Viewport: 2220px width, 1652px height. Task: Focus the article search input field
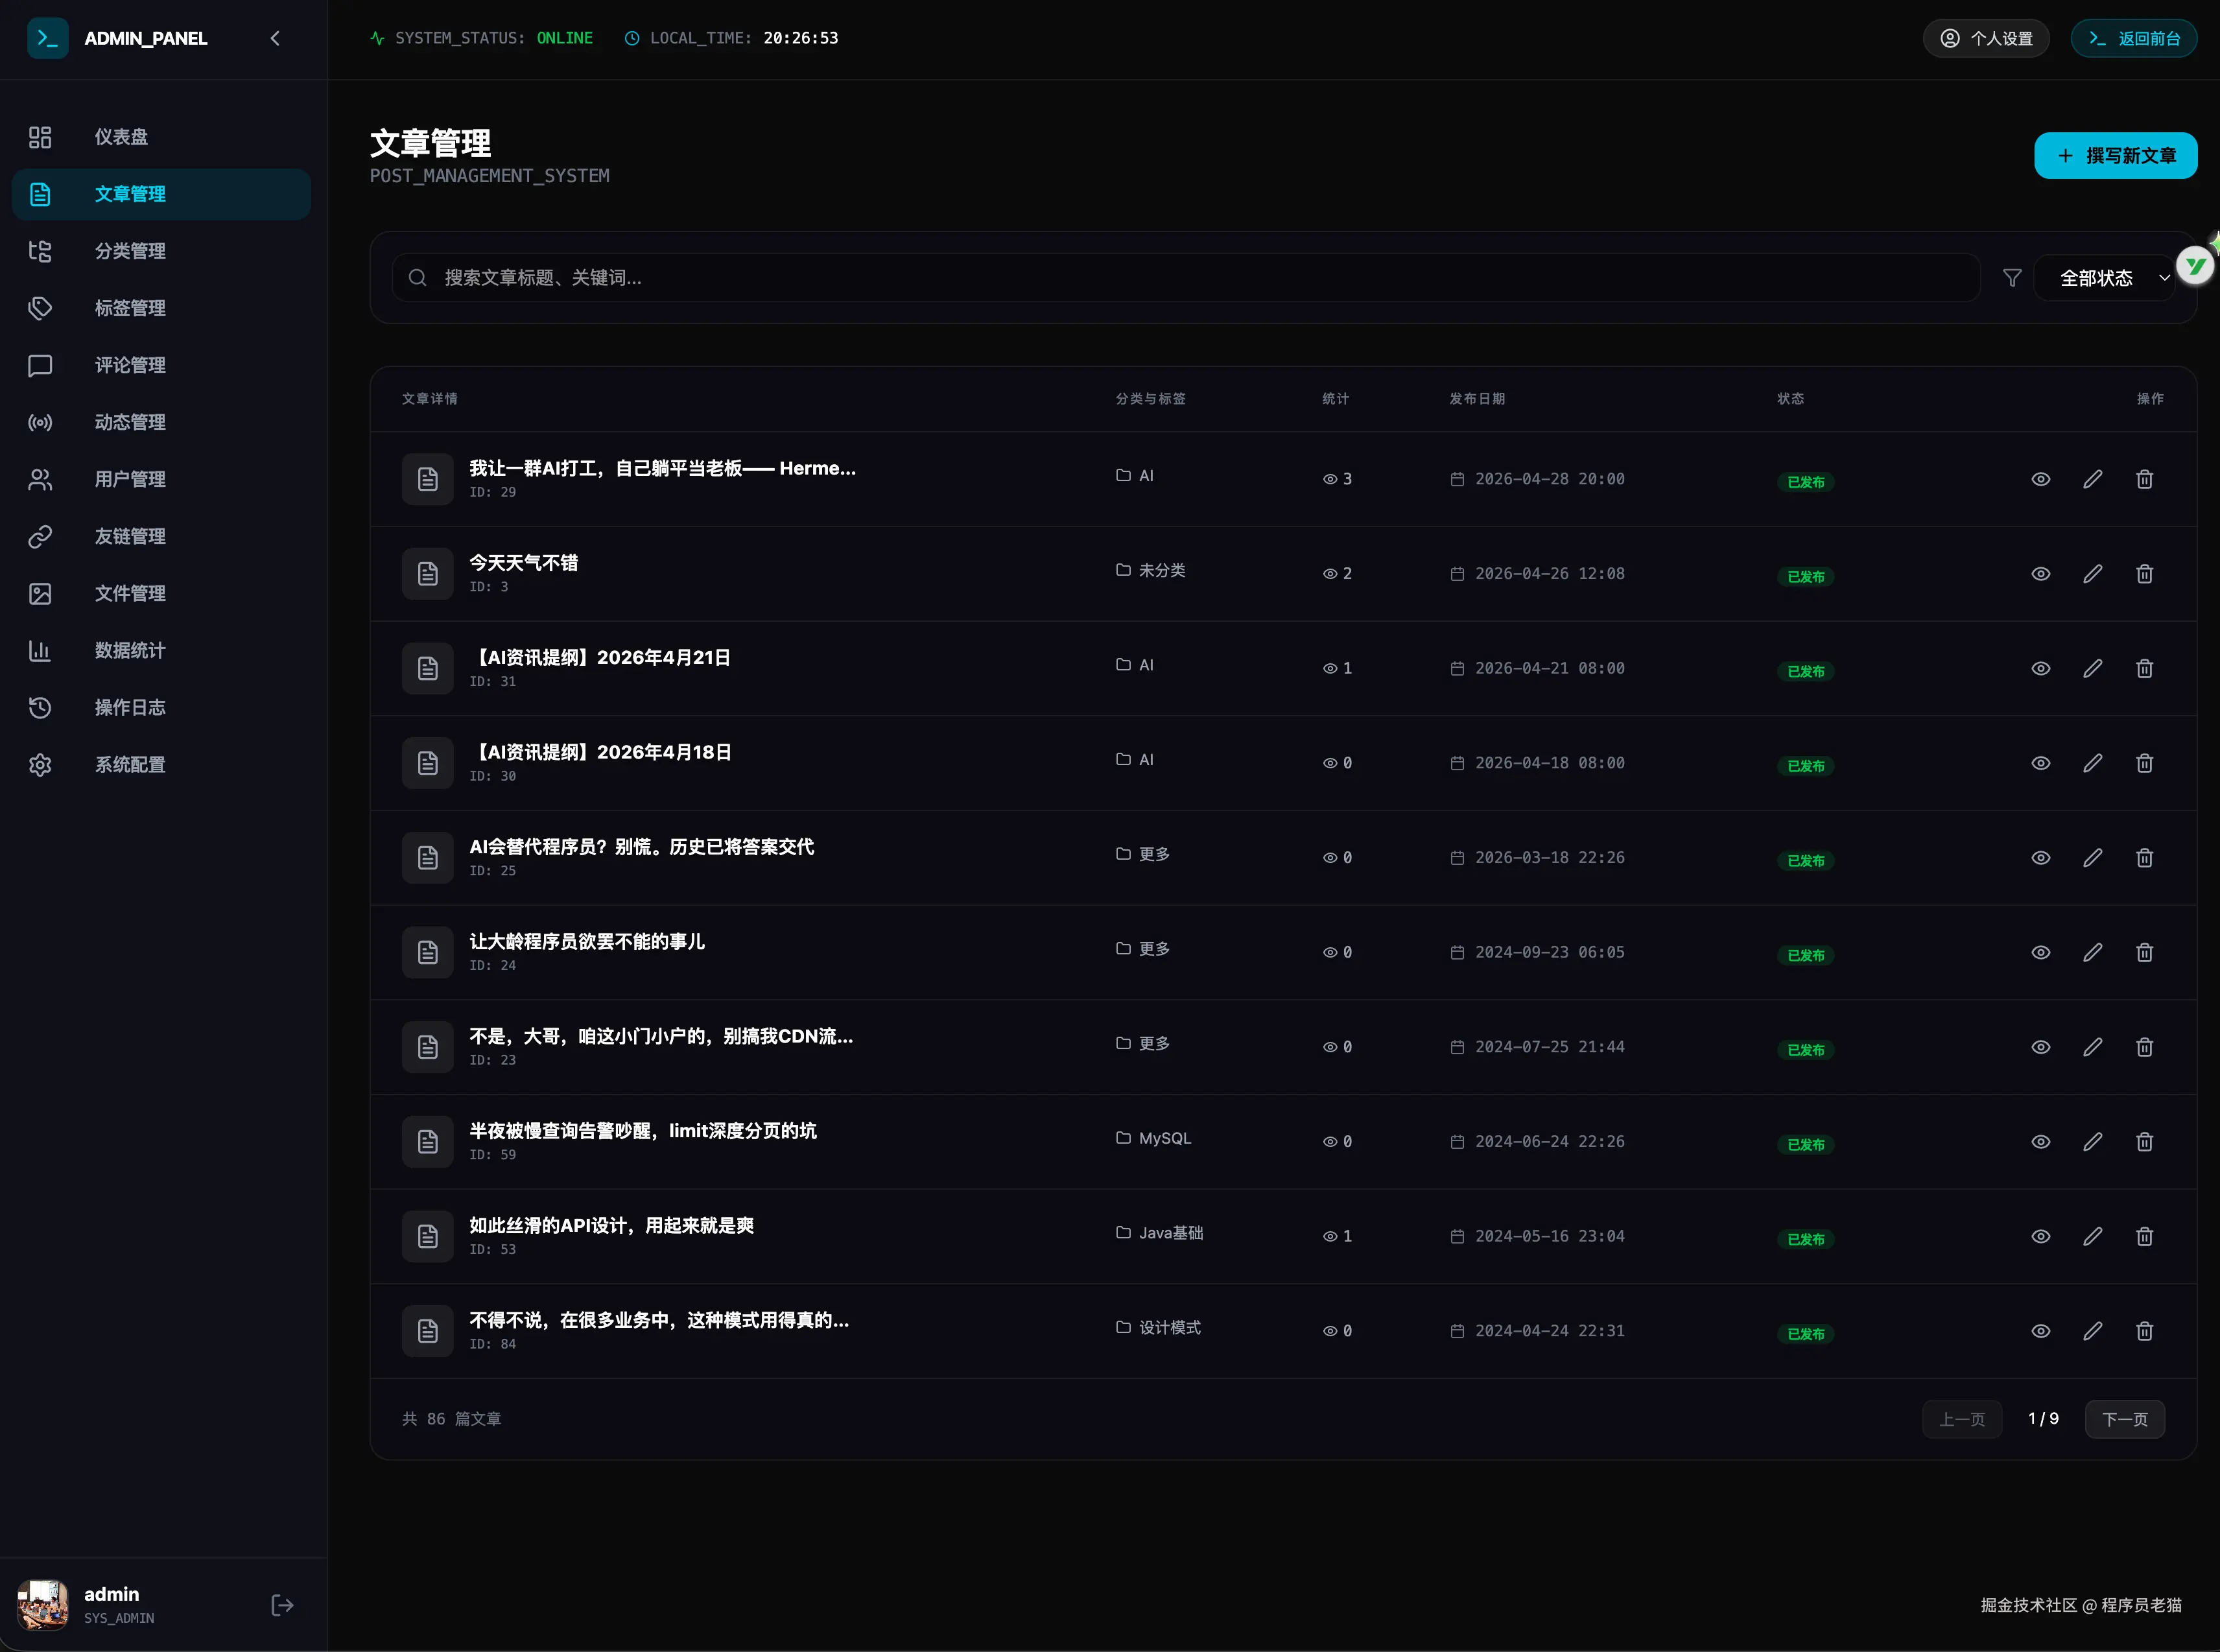click(x=1186, y=278)
